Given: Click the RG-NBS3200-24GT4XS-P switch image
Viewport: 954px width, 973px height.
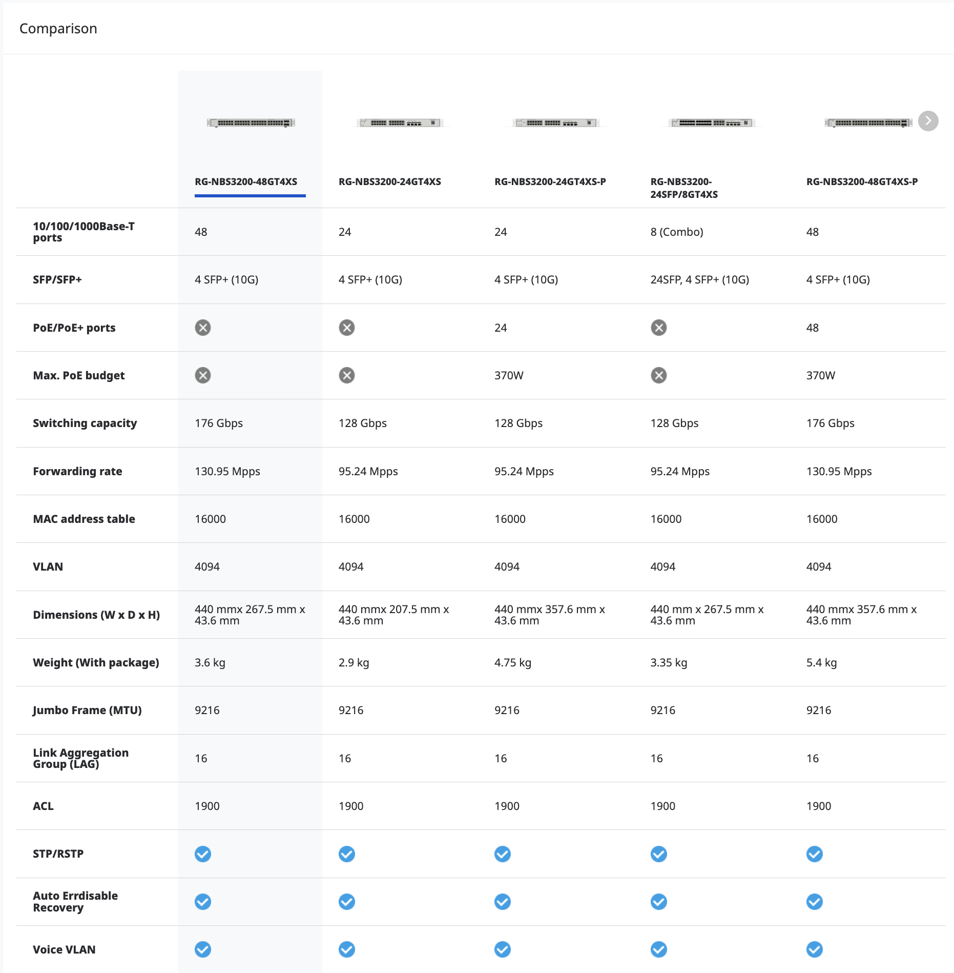Looking at the screenshot, I should point(556,123).
